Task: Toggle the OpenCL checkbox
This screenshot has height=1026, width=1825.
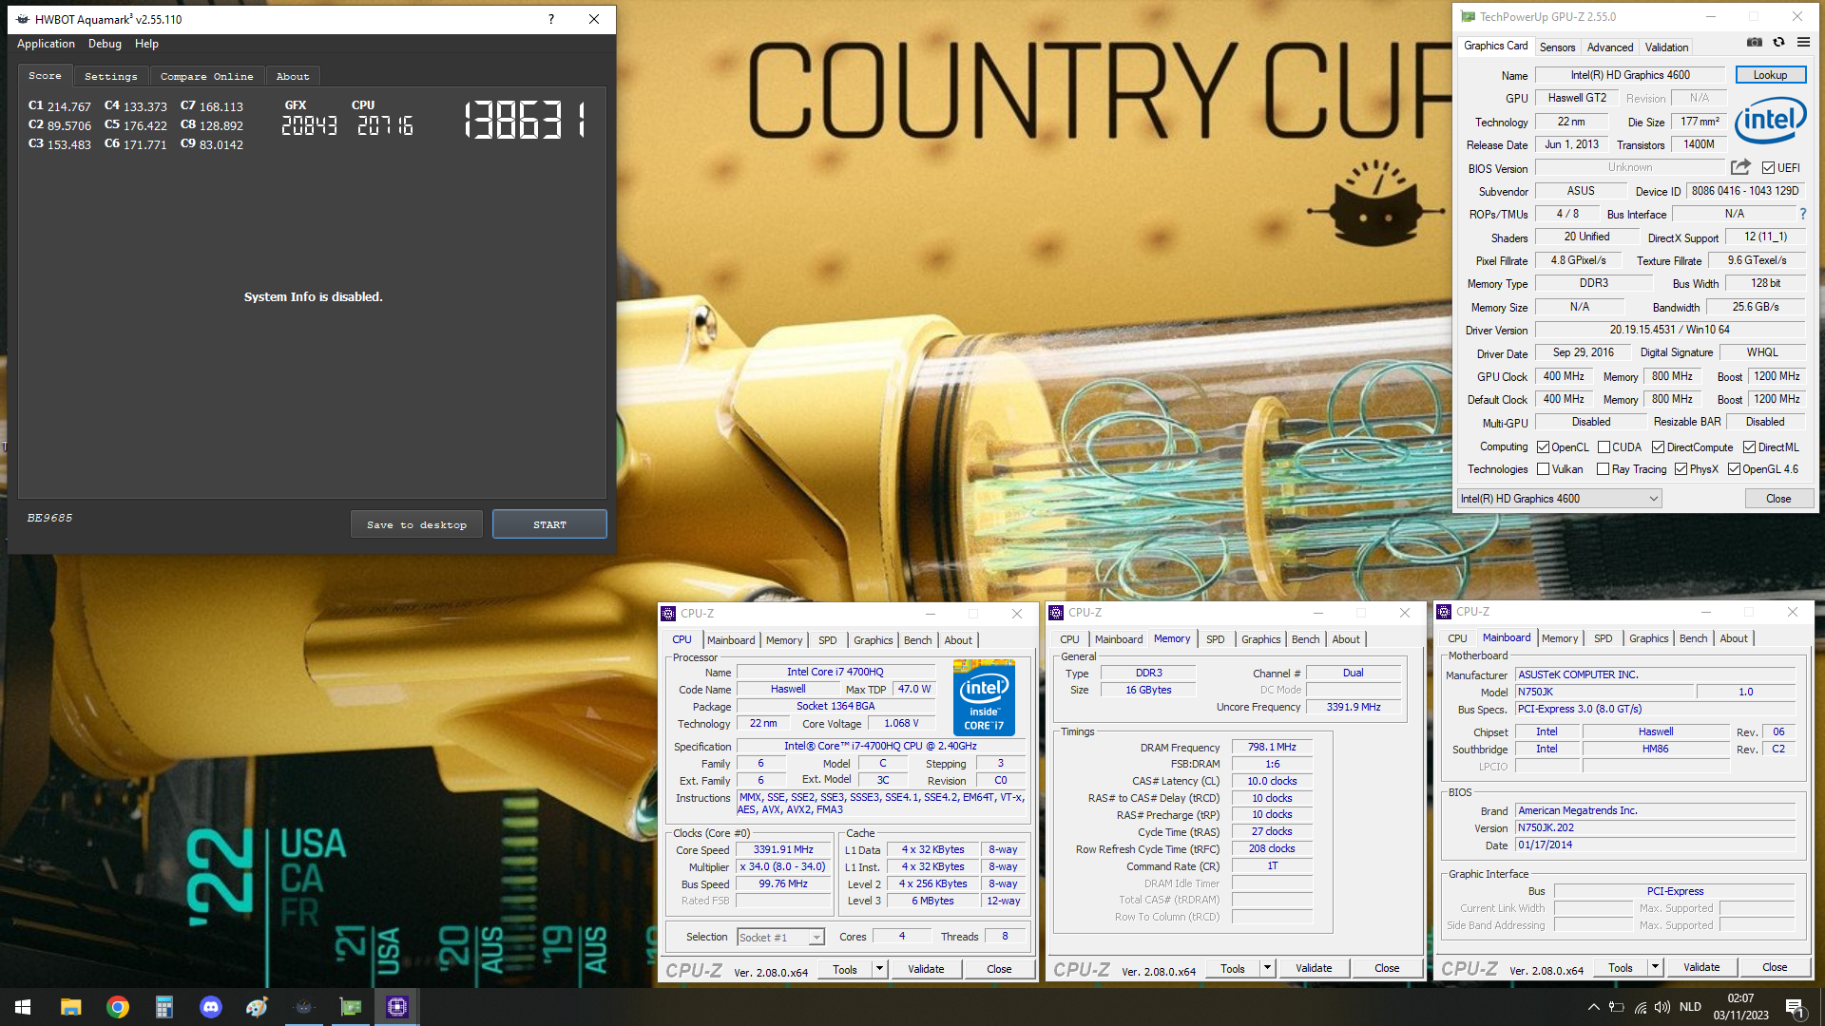Action: pyautogui.click(x=1544, y=447)
